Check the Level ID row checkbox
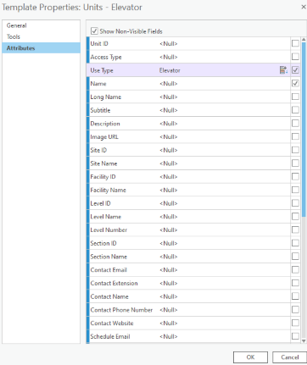 point(295,203)
